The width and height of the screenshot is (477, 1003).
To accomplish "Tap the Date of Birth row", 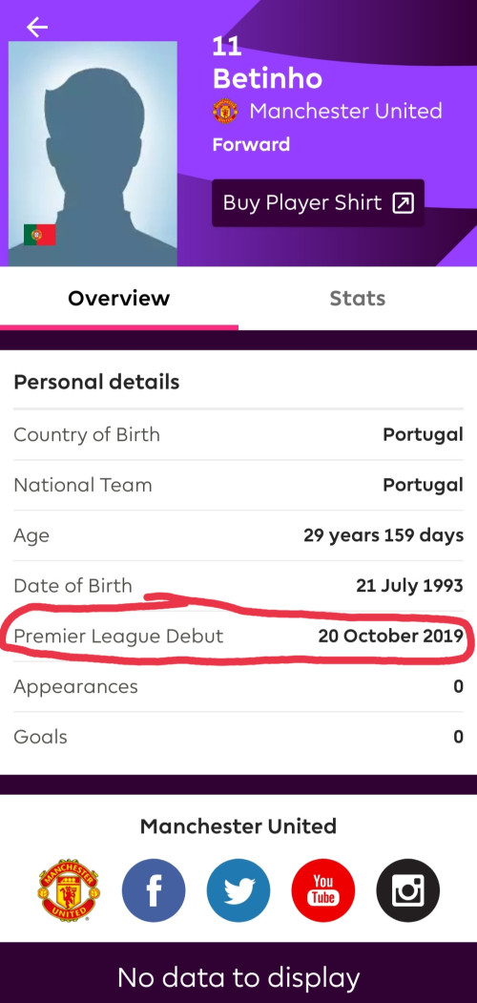I will point(238,586).
